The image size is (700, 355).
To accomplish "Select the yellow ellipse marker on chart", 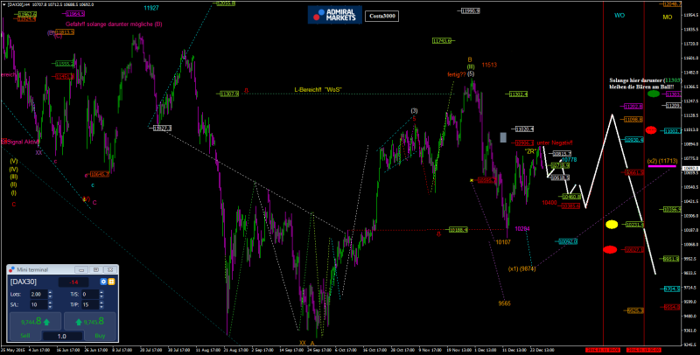I will pos(612,225).
